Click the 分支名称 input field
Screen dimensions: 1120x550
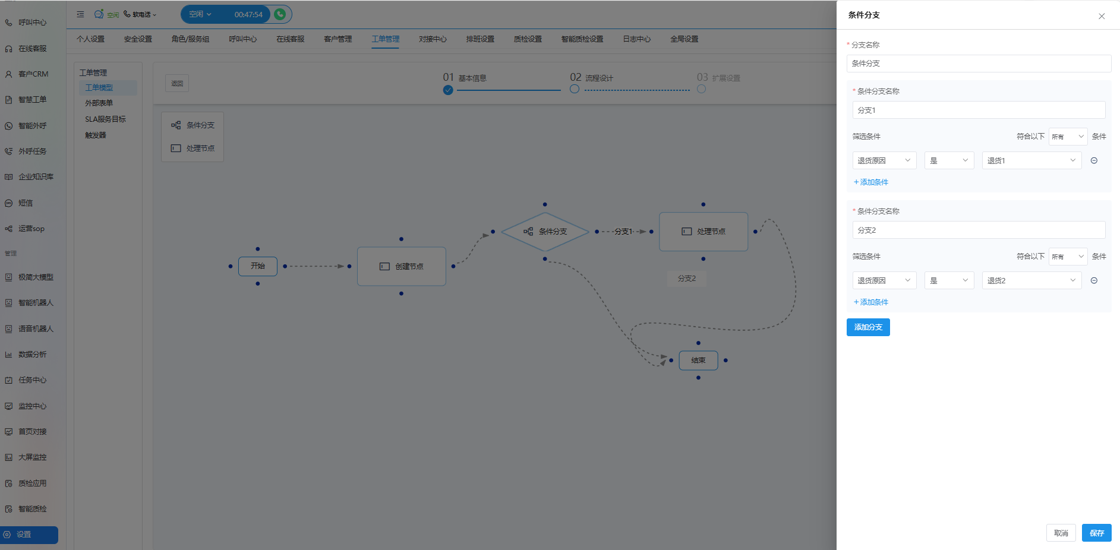pos(979,64)
